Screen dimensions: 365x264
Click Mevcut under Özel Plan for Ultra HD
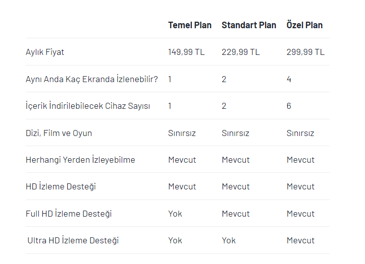coord(300,240)
